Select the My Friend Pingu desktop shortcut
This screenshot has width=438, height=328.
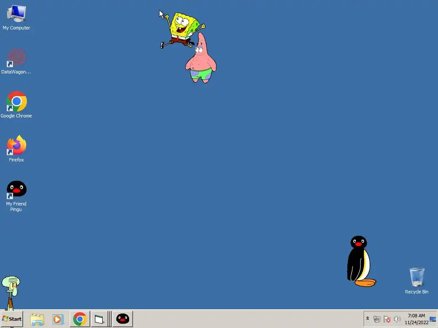click(17, 196)
